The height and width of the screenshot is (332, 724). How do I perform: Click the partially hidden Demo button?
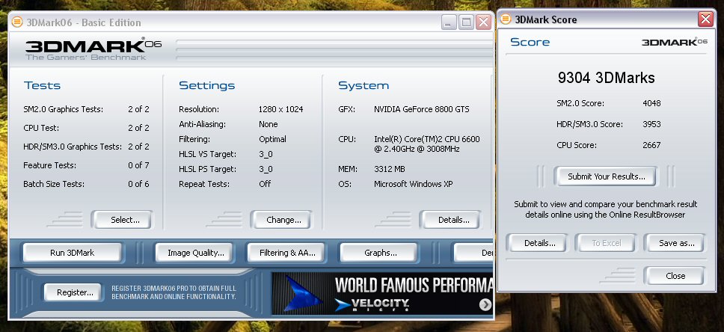pyautogui.click(x=474, y=253)
